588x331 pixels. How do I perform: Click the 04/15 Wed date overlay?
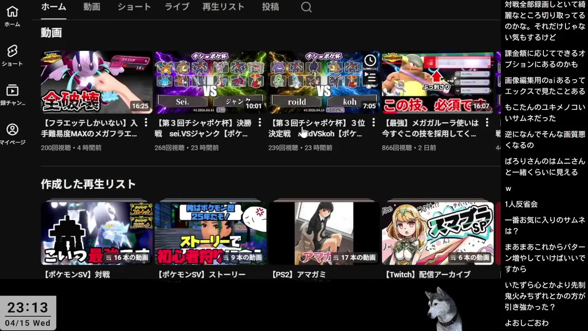28,323
